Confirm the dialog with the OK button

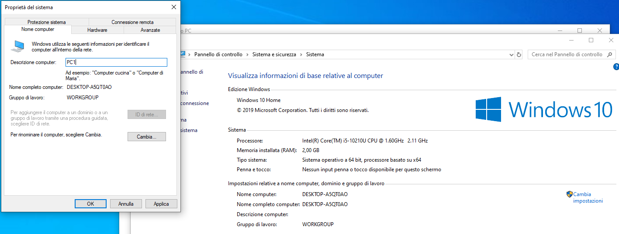pos(90,203)
